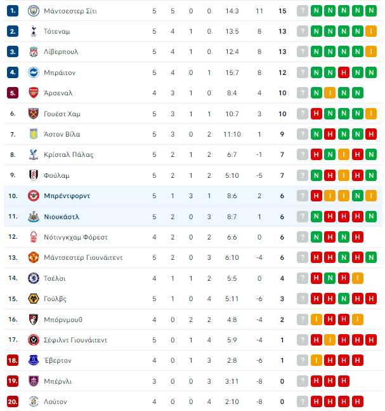This screenshot has height=411, width=385.
Task: Open the Μάντσεστερ Γιουνάιτεντ team link
Action: coord(83,257)
